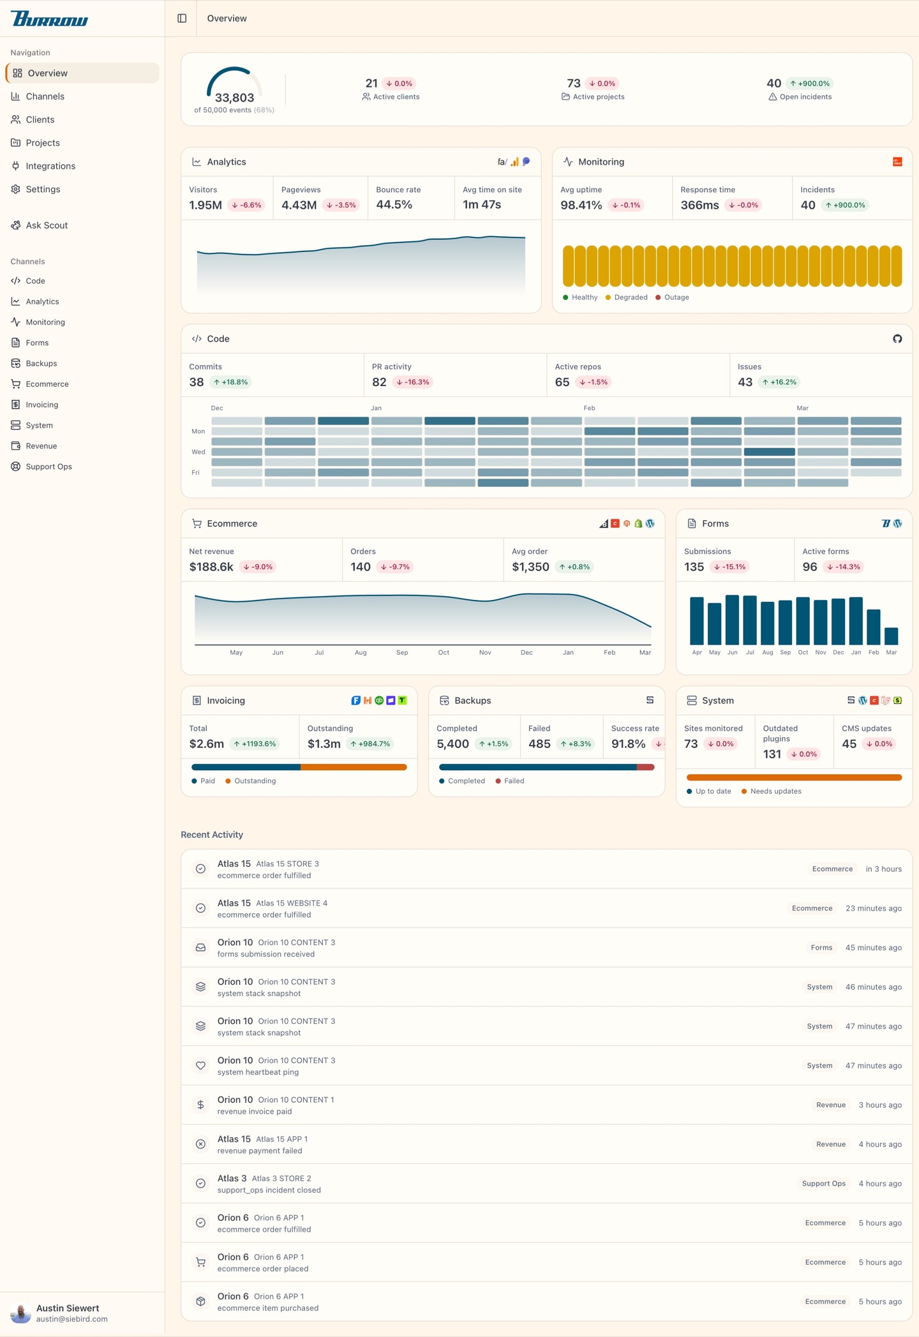This screenshot has height=1337, width=919.
Task: Click the Open incidents stat 40
Action: pos(800,89)
